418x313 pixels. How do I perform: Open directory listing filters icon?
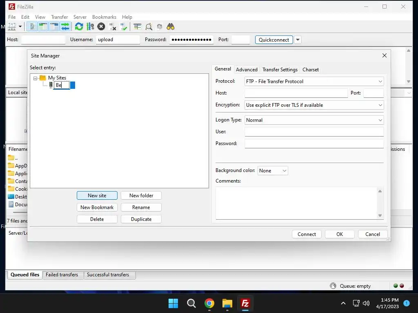point(137,26)
